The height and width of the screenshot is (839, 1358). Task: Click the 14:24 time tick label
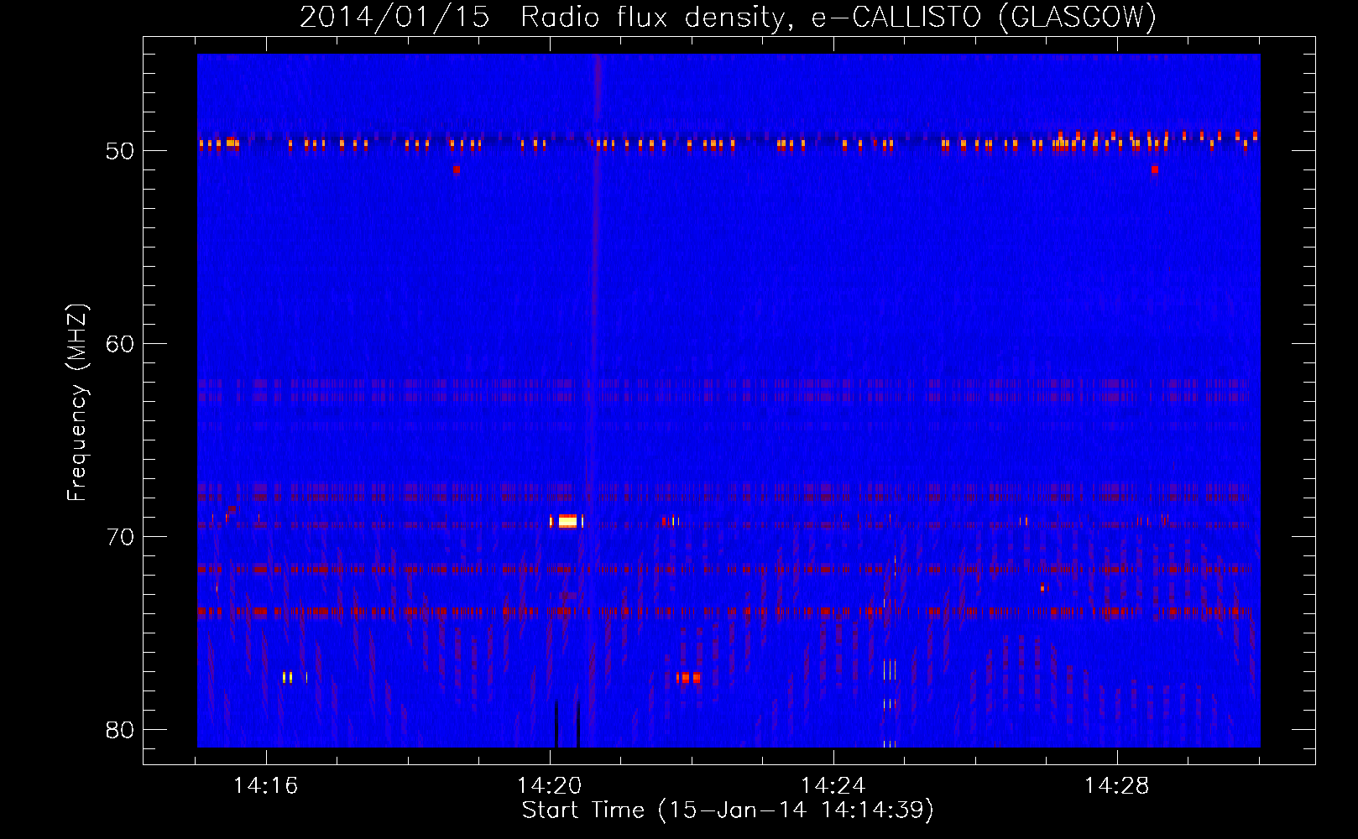[833, 786]
